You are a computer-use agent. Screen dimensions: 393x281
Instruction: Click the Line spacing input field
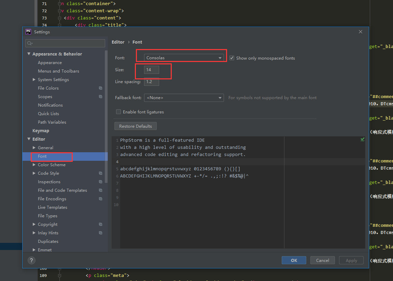click(x=151, y=82)
